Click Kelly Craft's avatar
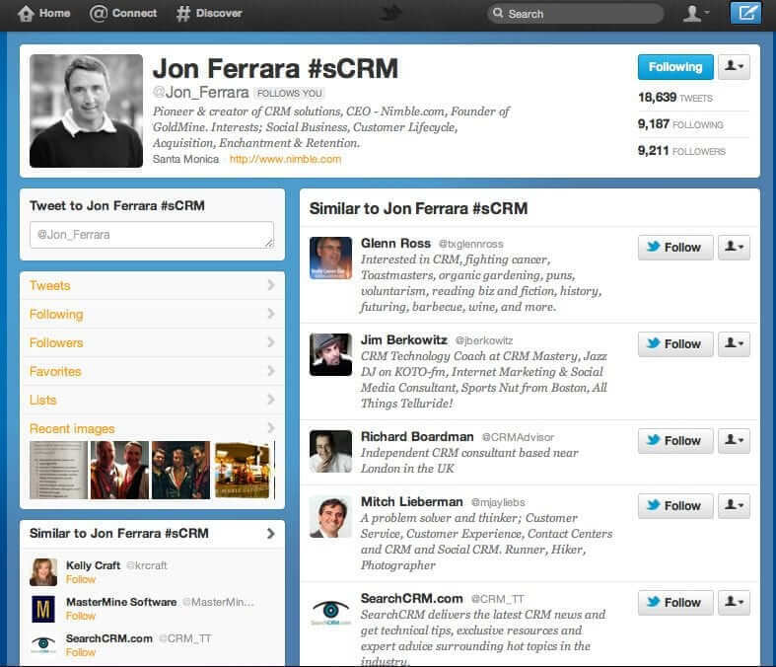The height and width of the screenshot is (667, 776). pyautogui.click(x=43, y=572)
